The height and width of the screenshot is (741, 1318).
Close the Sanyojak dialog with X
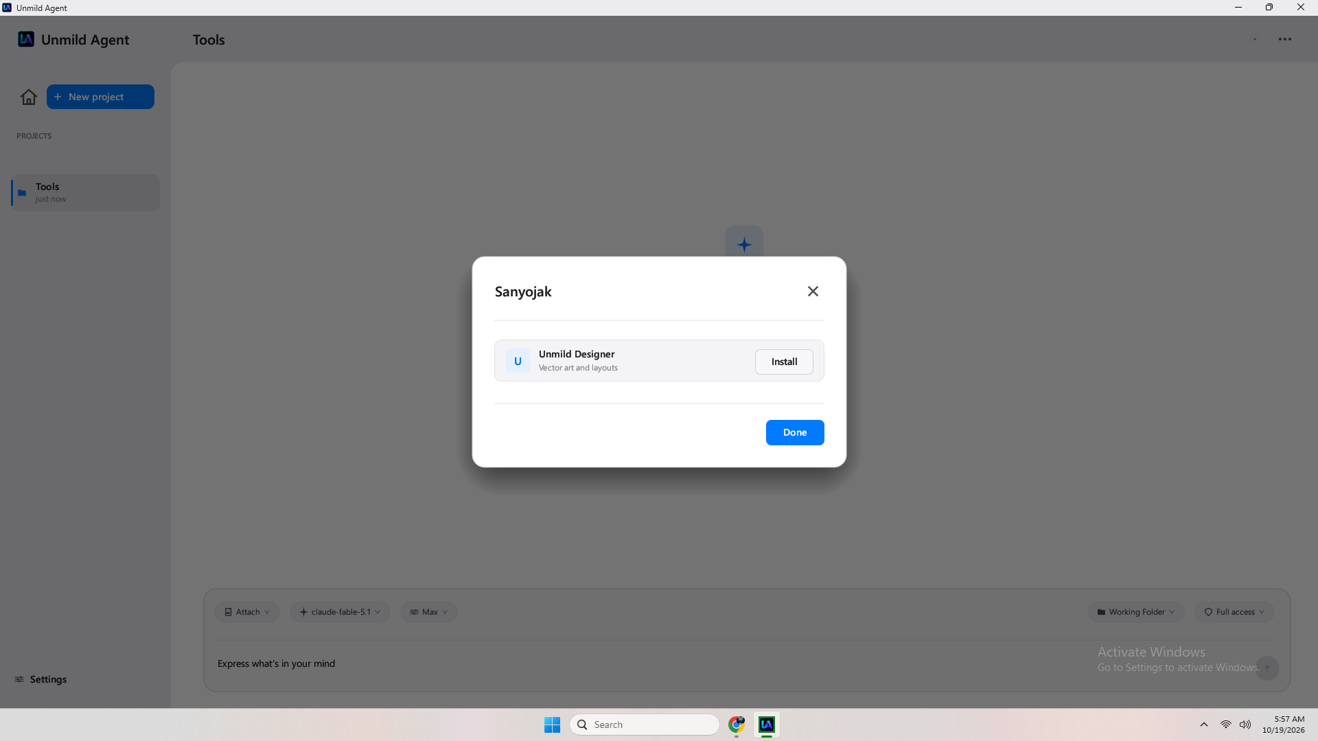813,292
